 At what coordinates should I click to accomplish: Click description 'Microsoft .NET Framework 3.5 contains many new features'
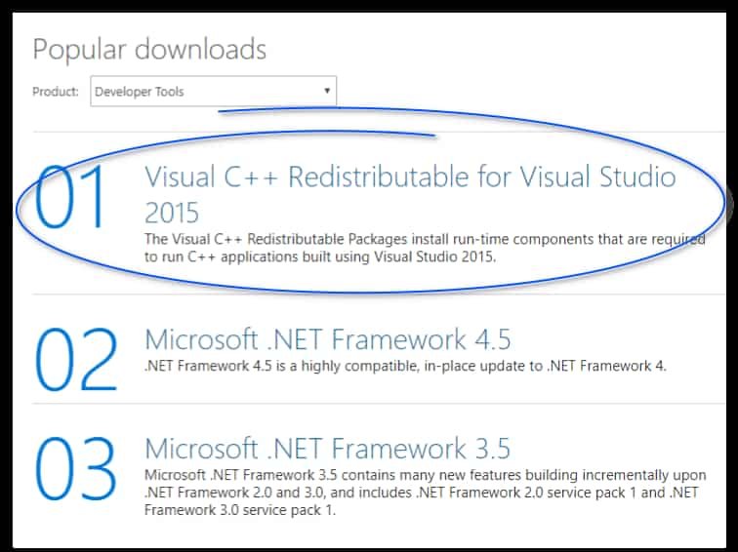[x=425, y=493]
